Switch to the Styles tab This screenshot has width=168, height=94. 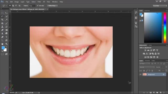[x=150, y=45]
